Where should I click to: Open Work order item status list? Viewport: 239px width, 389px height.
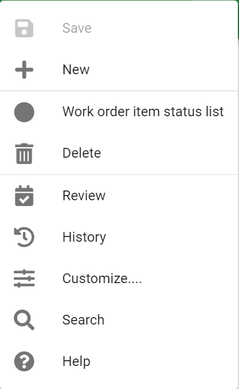(x=119, y=112)
